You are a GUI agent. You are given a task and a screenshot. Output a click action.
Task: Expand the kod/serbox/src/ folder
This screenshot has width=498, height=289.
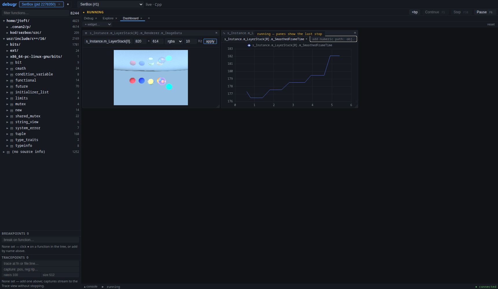pyautogui.click(x=7, y=33)
